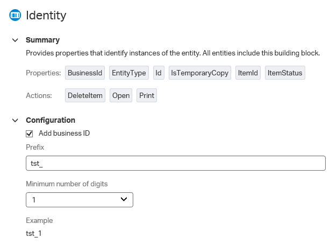Click the DeleteItem action tag
Viewport: 330px width, 245px height.
pos(85,95)
